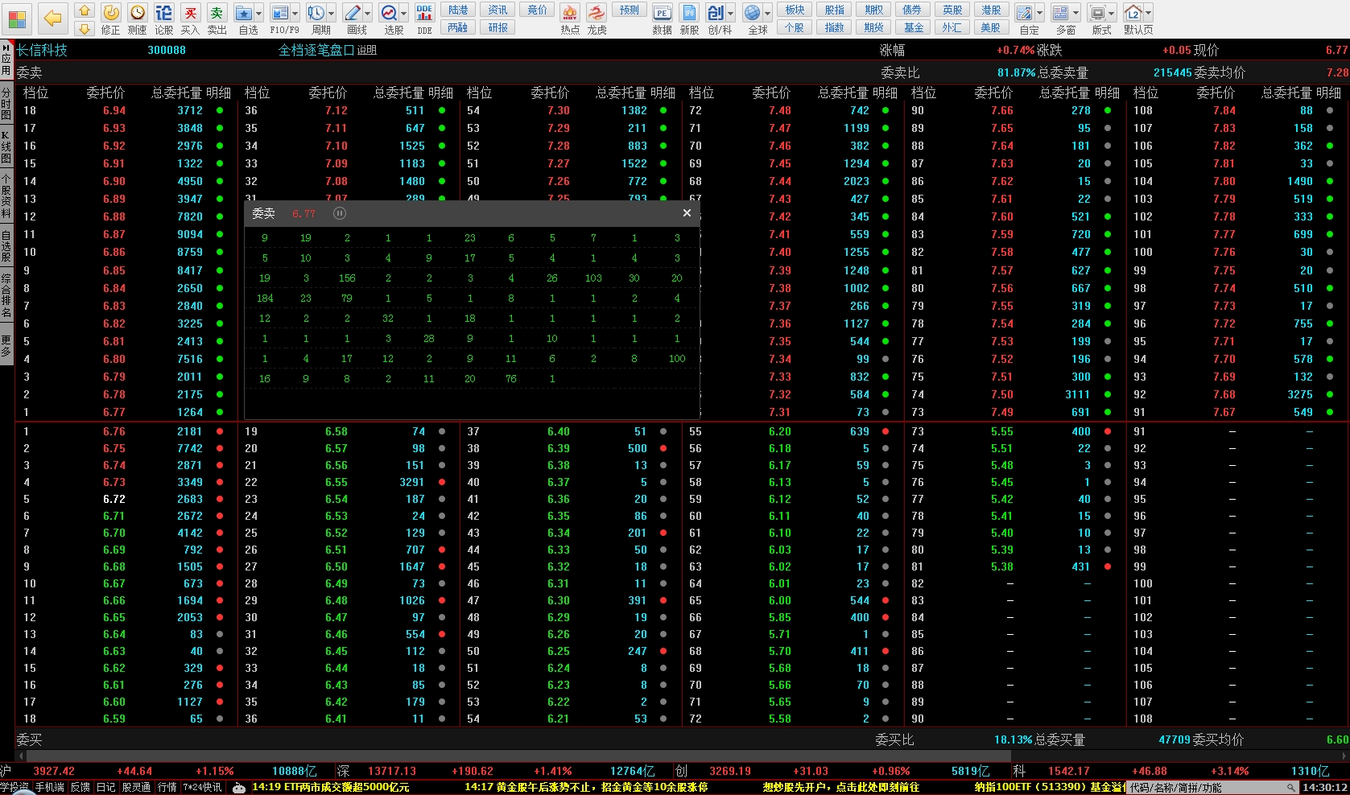The height and width of the screenshot is (795, 1350).
Task: Toggle 明细 dot for buy price 6.59
Action: point(220,719)
